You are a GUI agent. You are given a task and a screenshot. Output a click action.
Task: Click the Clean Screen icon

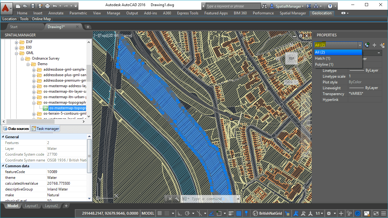pos(376,213)
